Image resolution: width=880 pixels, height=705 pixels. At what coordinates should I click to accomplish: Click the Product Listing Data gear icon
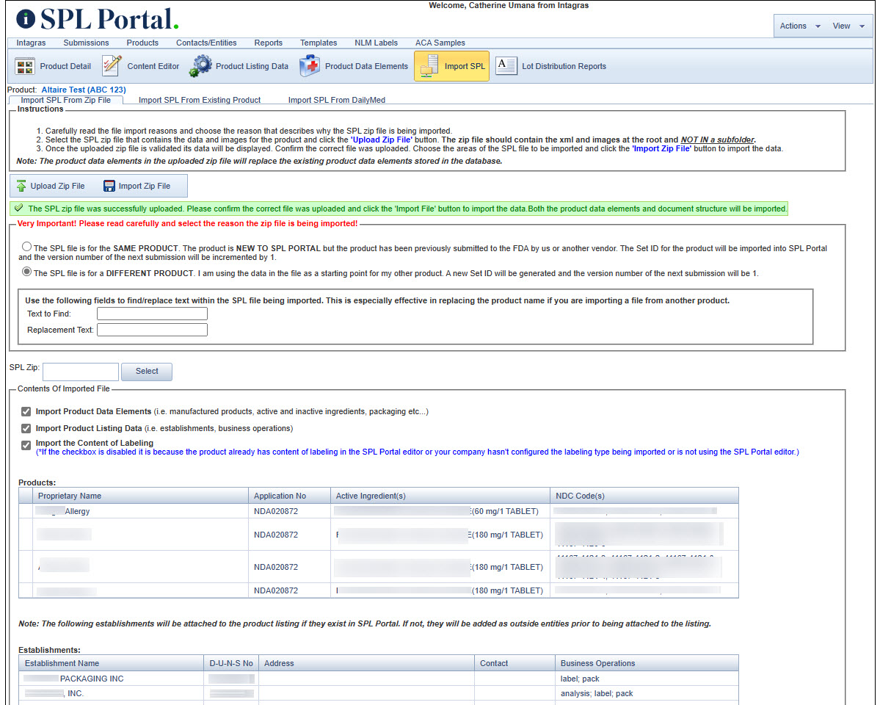coord(200,65)
